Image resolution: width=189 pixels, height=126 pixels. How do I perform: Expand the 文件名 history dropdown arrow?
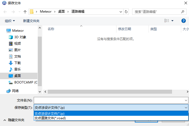[x=186, y=100]
